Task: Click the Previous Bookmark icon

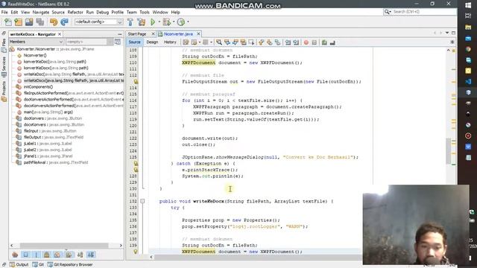Action: point(262,42)
